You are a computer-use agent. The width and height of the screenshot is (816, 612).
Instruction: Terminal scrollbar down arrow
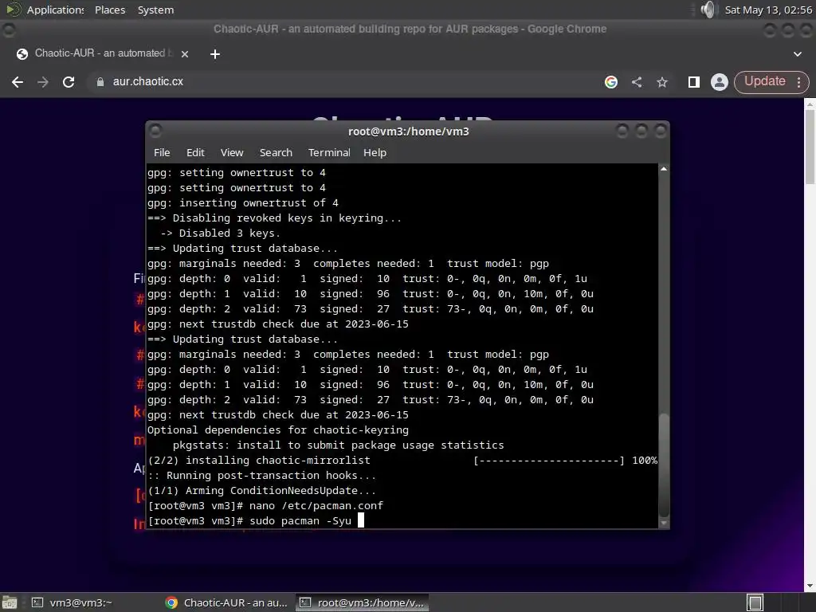click(x=664, y=523)
